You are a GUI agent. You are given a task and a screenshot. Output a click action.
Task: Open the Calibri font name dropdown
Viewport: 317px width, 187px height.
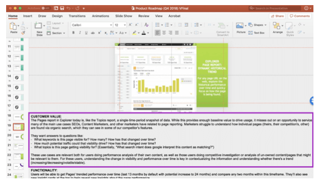91,25
